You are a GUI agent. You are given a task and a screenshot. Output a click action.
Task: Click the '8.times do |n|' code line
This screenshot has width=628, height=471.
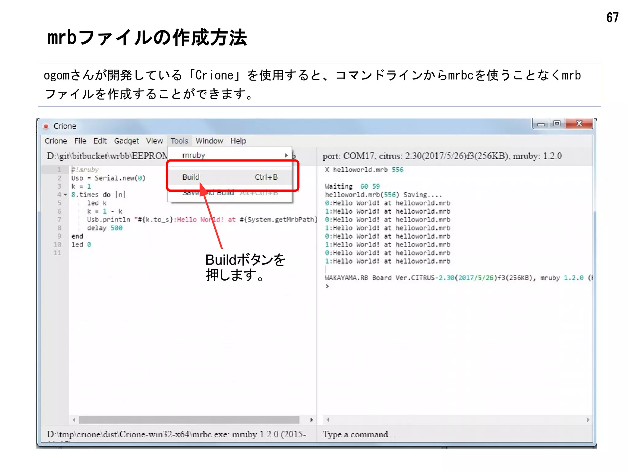(98, 195)
